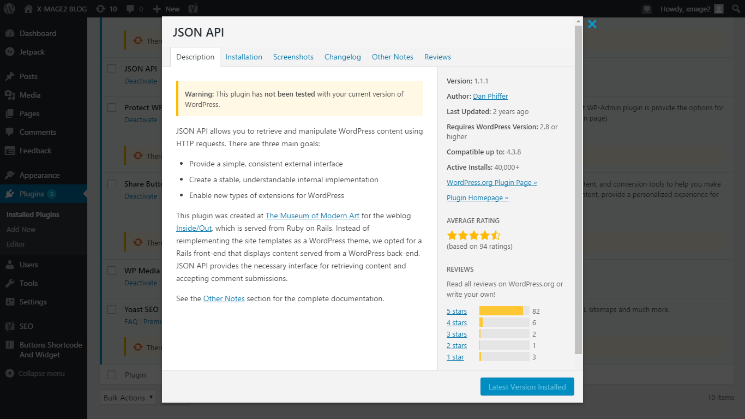
Task: Click the dialog vertical scrollbar
Action: [x=579, y=189]
